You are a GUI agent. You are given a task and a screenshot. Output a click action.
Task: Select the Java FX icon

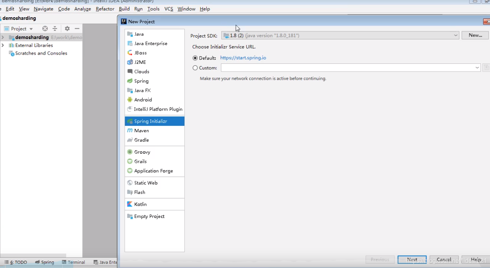coord(130,90)
